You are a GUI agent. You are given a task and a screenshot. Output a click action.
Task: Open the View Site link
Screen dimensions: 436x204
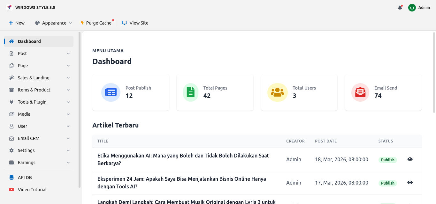[135, 23]
